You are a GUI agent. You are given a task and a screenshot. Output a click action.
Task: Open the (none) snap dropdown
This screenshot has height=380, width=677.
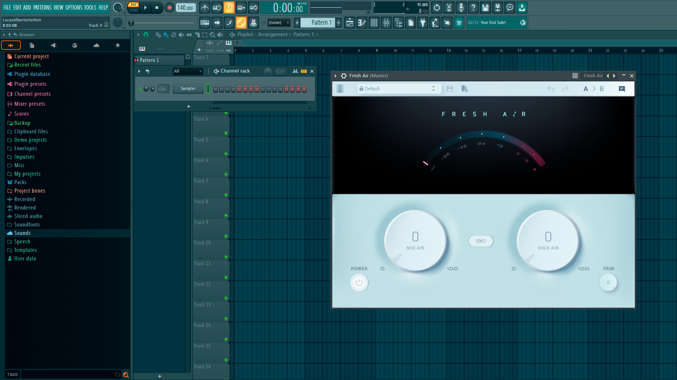(x=279, y=22)
